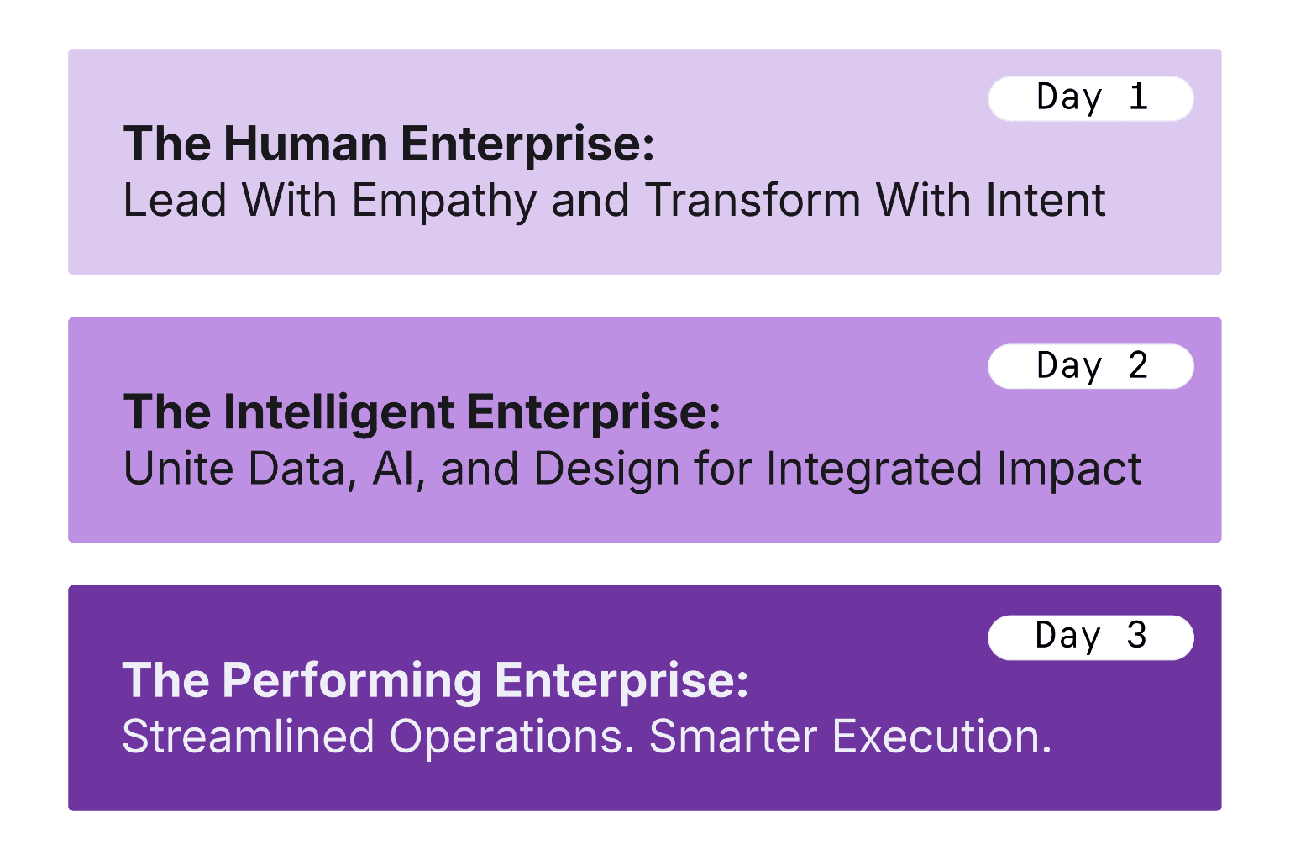
Task: Select the "Lead With Empathy" text
Action: 329,201
